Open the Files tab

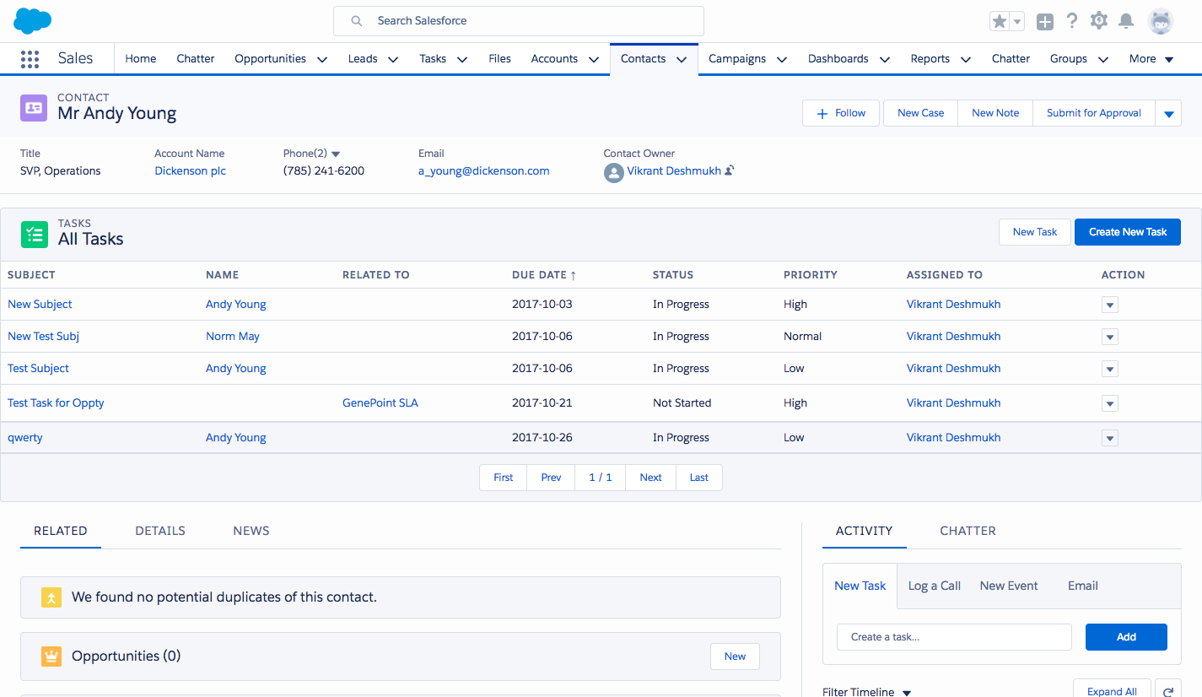[x=500, y=59]
